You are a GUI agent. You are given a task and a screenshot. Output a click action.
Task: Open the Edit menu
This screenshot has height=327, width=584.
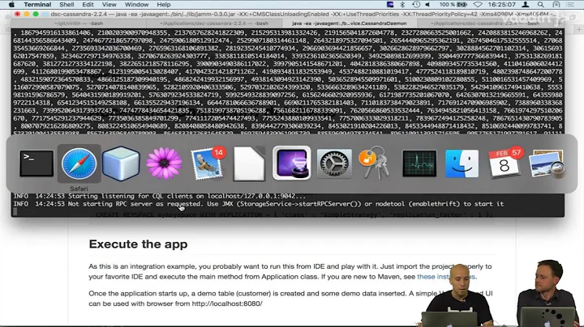(88, 5)
